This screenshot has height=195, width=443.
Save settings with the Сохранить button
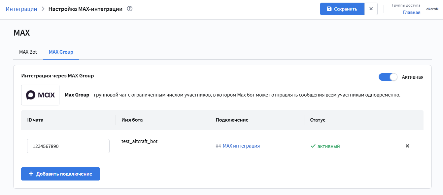[x=342, y=9]
